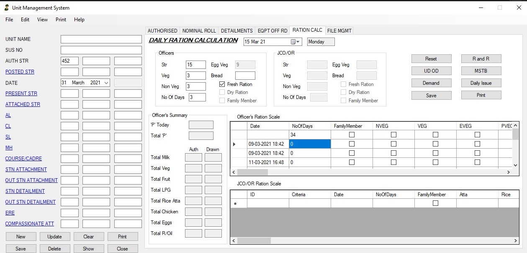Go to the DETAILMENTS tab
The height and width of the screenshot is (253, 527).
[x=237, y=31]
